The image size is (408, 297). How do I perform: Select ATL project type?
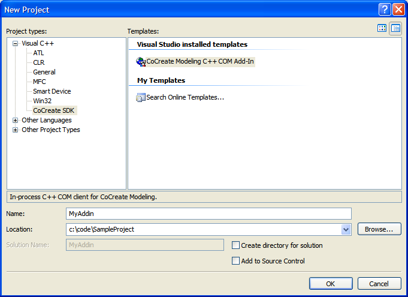[x=38, y=53]
